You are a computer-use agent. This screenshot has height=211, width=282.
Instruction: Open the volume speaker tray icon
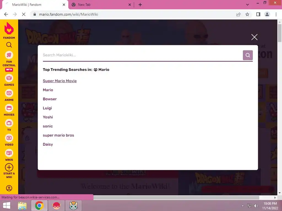pyautogui.click(x=256, y=206)
